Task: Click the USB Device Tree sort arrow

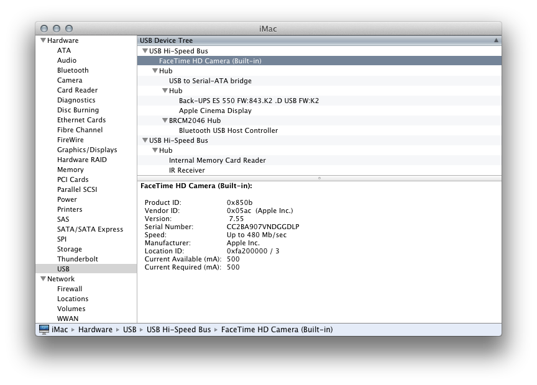Action: coord(496,40)
